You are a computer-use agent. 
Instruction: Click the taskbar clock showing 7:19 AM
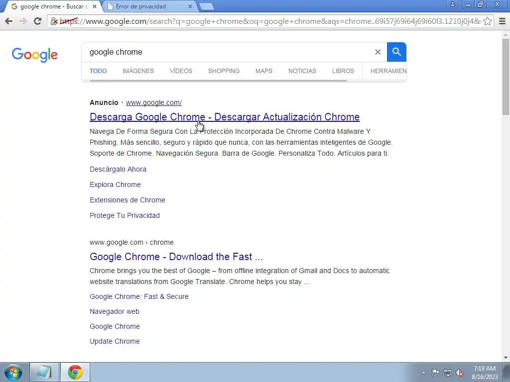[x=485, y=373]
